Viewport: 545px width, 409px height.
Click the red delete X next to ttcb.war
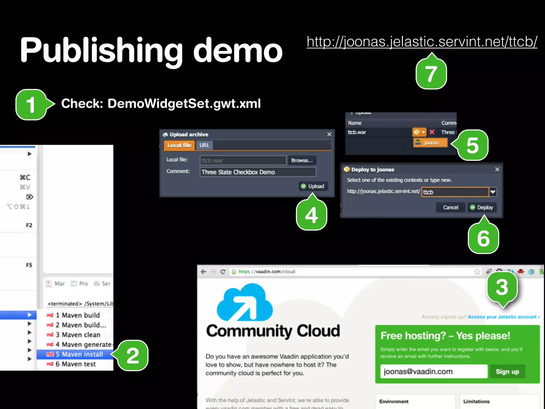point(432,132)
